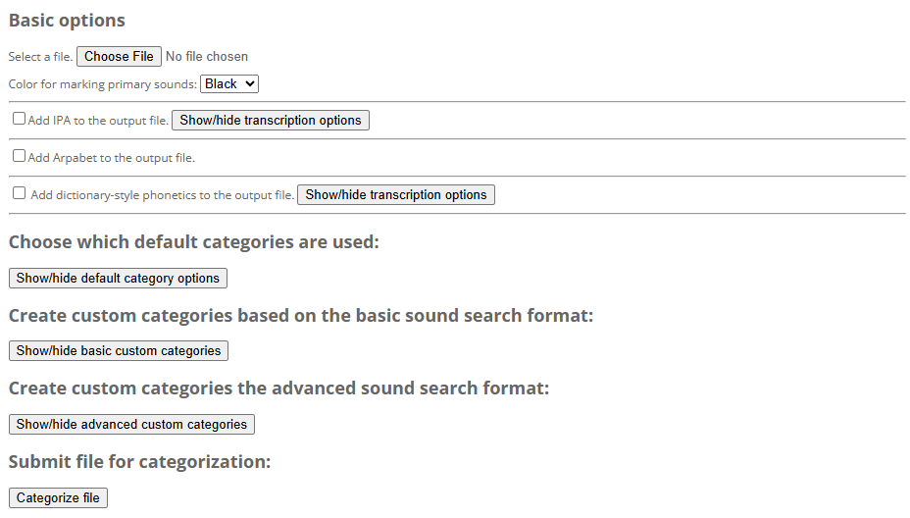This screenshot has height=518, width=910.
Task: Click the "Select a file." label
Action: click(x=40, y=58)
